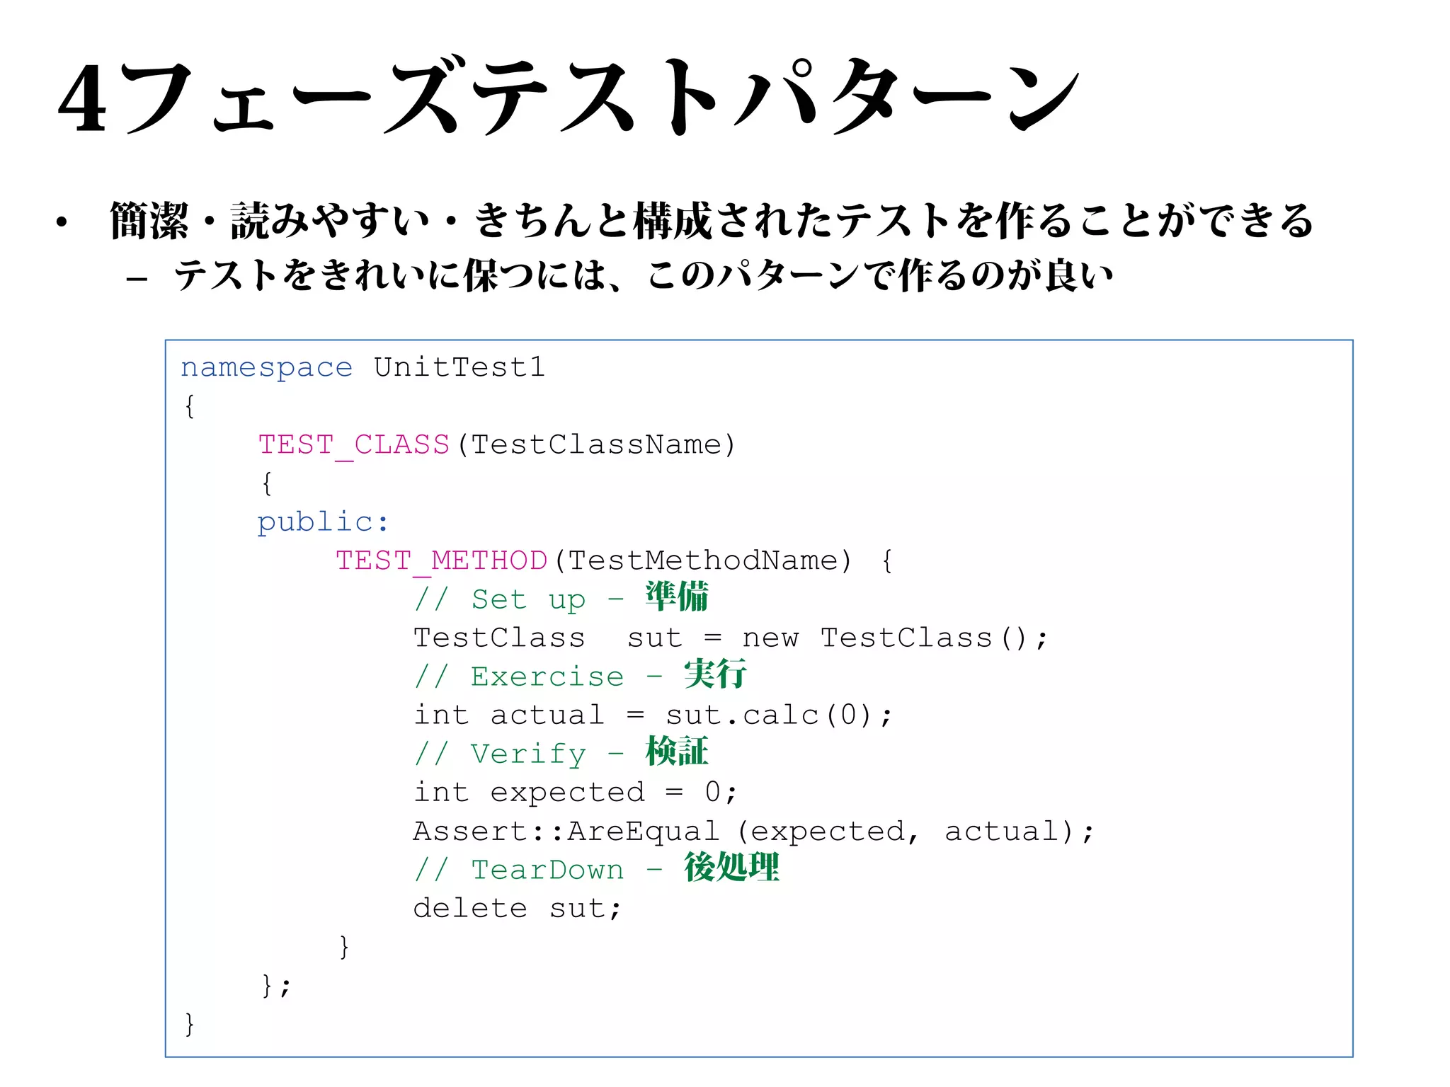Image resolution: width=1450 pixels, height=1087 pixels.
Task: Click the TEST_METHOD(TestMethodName) line
Action: click(x=615, y=561)
